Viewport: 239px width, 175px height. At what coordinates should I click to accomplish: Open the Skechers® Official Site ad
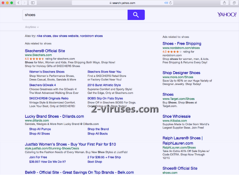[x=45, y=51]
